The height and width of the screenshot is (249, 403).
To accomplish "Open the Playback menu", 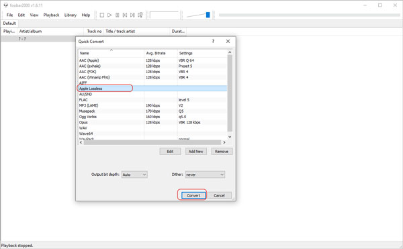I will pos(51,15).
